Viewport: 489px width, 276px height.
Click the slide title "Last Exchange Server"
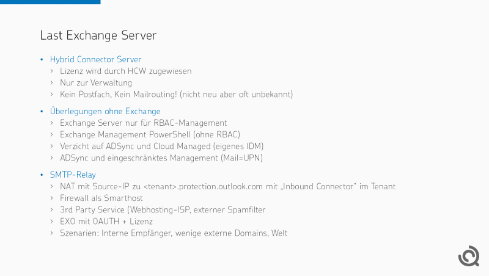click(x=98, y=35)
